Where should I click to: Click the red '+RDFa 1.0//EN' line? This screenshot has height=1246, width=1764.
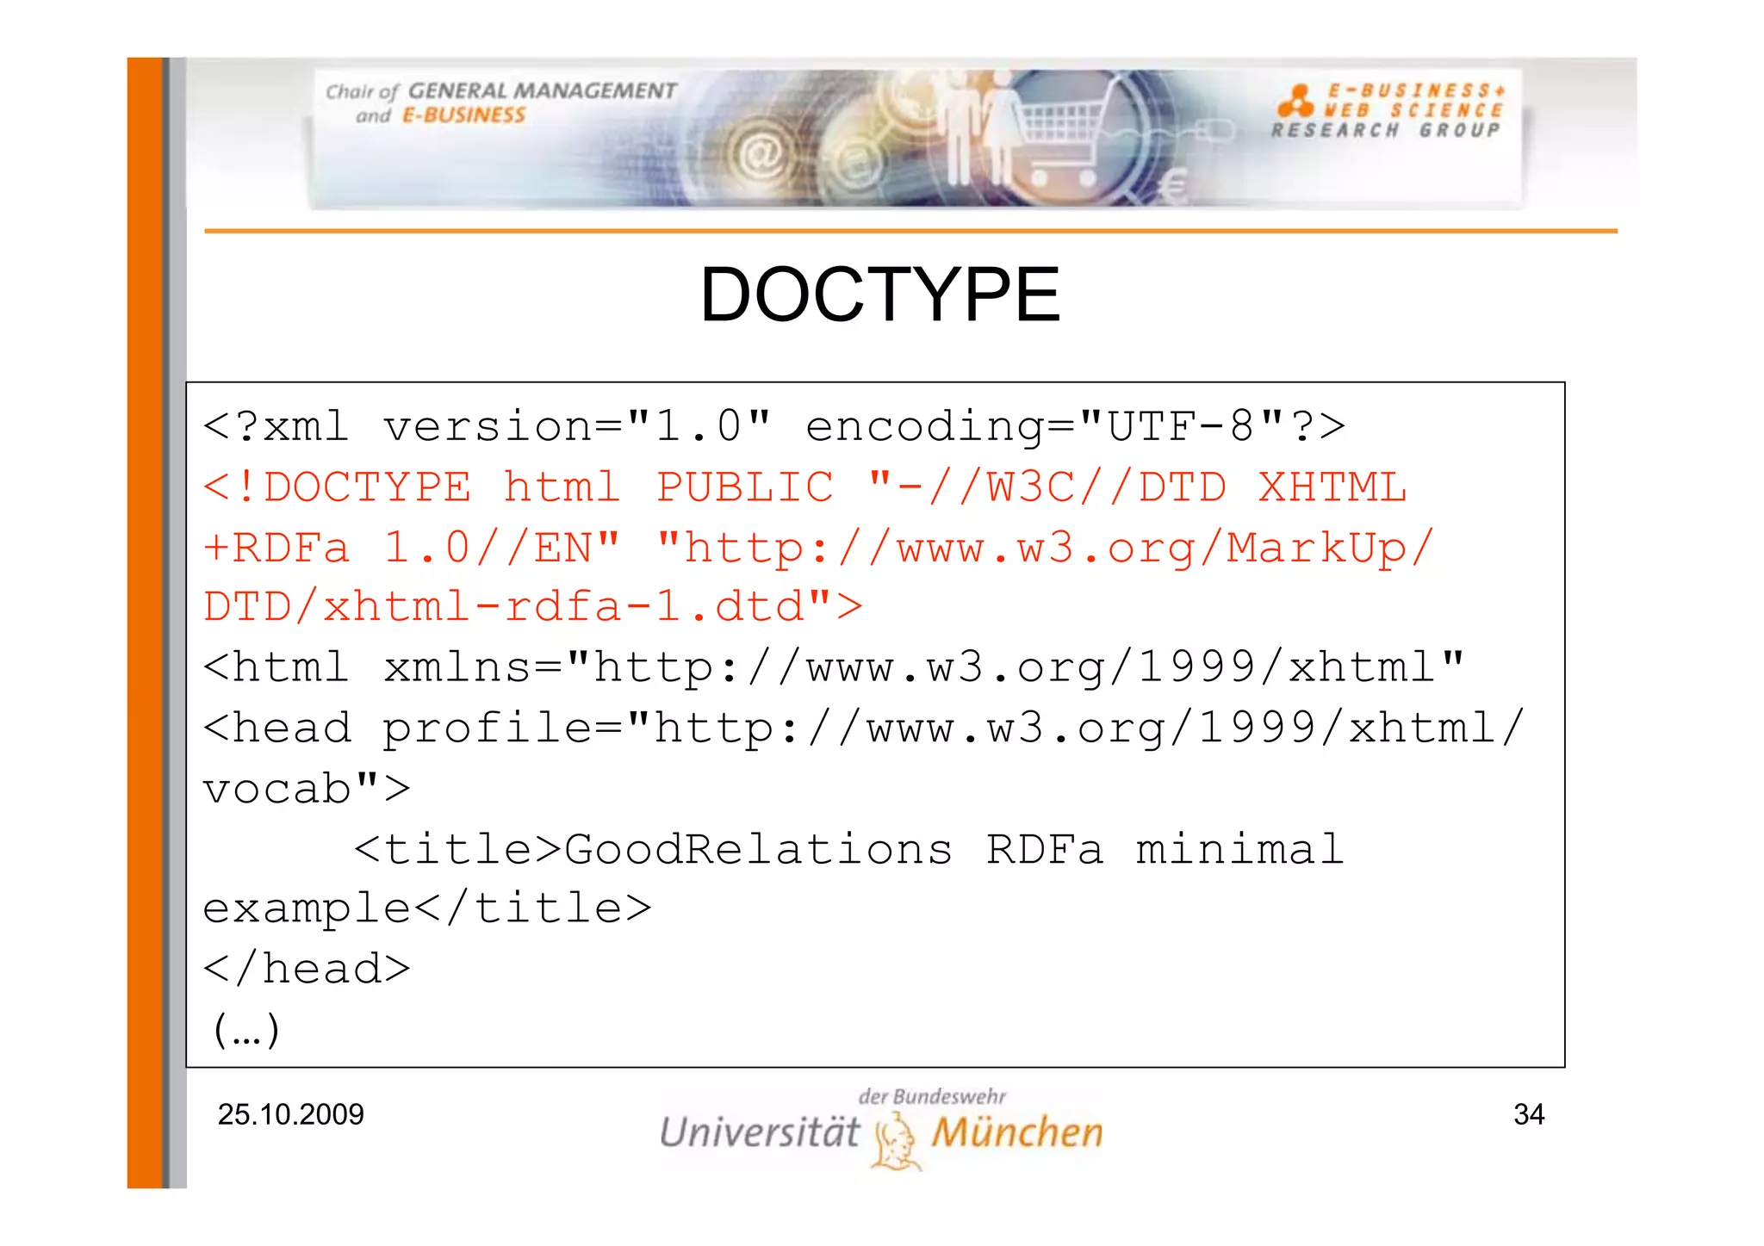click(818, 549)
